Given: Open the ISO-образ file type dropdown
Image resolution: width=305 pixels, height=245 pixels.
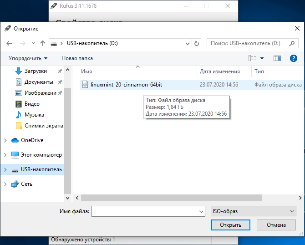Looking at the screenshot, I should pyautogui.click(x=253, y=211).
